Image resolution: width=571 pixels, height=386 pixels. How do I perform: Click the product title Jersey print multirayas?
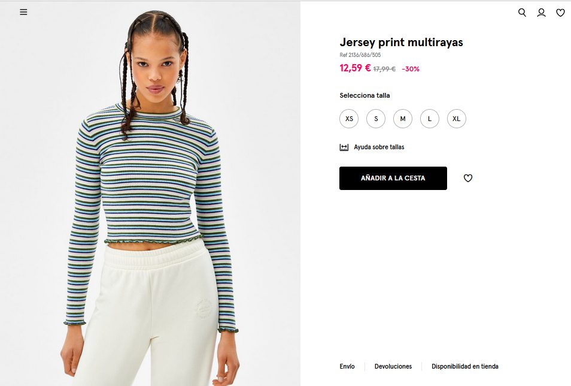[x=401, y=43]
